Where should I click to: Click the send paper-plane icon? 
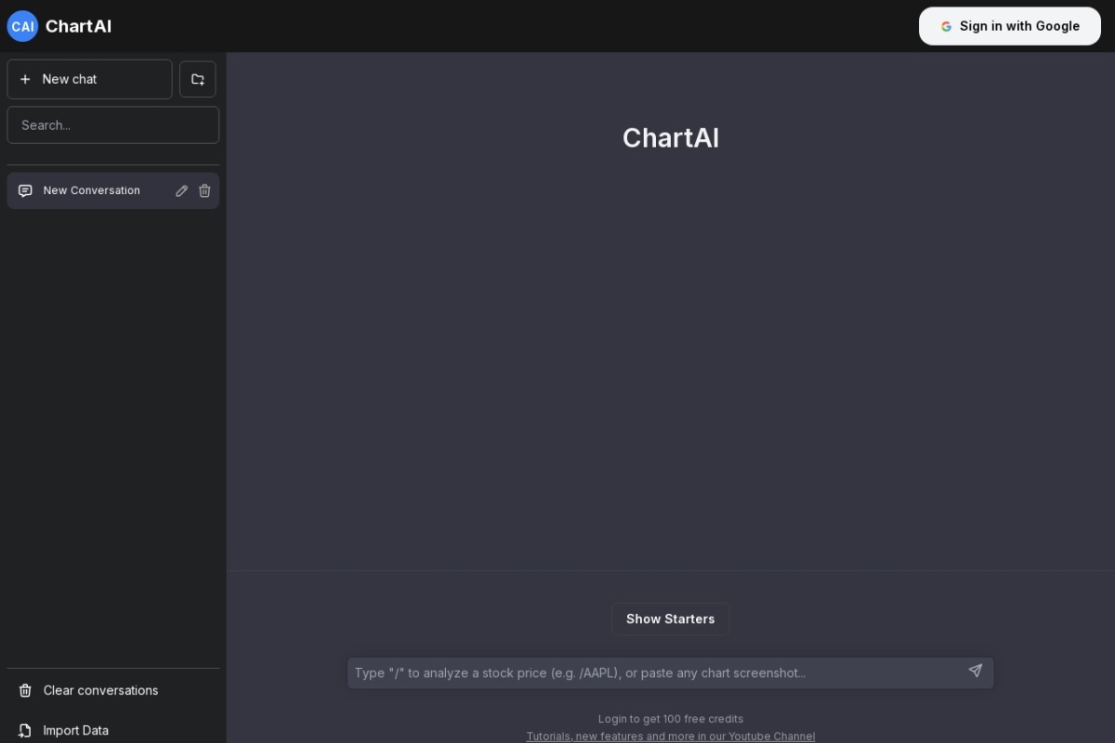pyautogui.click(x=975, y=671)
